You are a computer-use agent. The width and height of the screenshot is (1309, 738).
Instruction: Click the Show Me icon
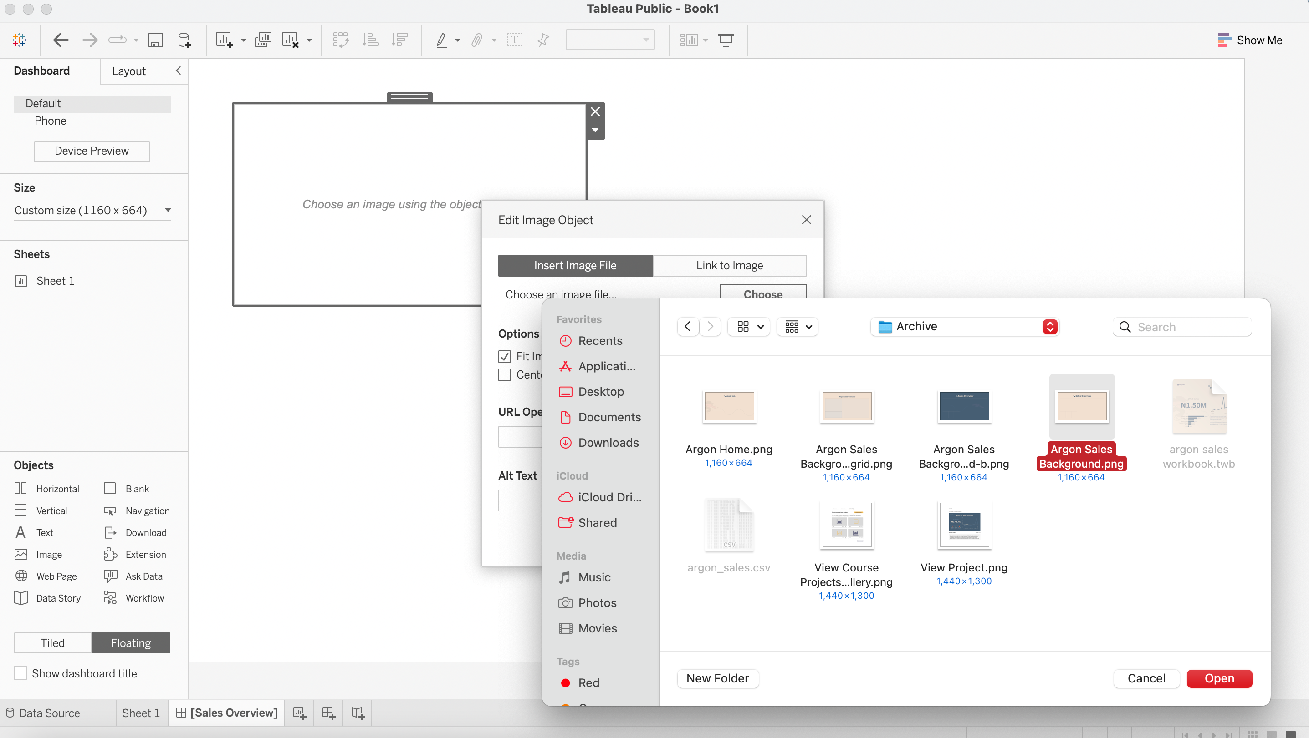[1225, 40]
